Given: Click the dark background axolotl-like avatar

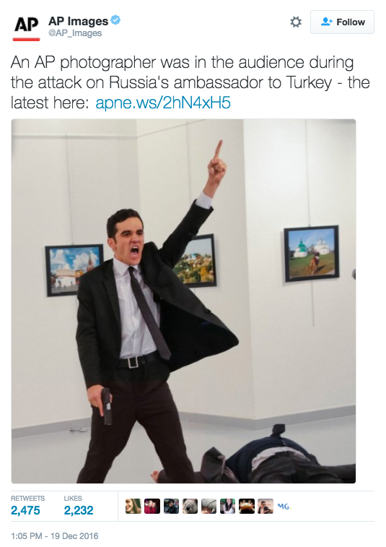Looking at the screenshot, I should pos(247,507).
